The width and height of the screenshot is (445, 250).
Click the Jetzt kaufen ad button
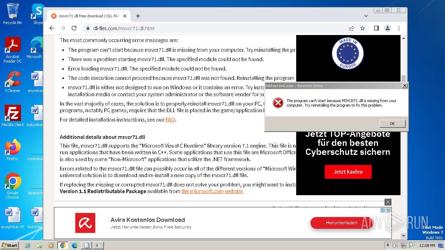tap(348, 172)
